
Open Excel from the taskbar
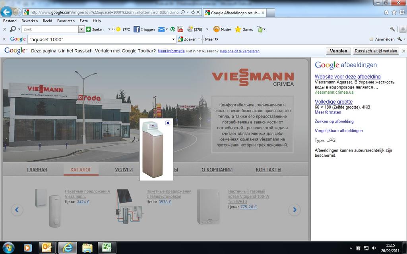click(x=107, y=248)
